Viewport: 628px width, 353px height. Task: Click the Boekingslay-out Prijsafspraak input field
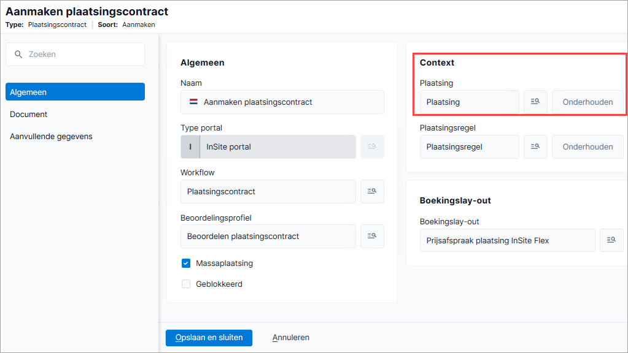[508, 240]
